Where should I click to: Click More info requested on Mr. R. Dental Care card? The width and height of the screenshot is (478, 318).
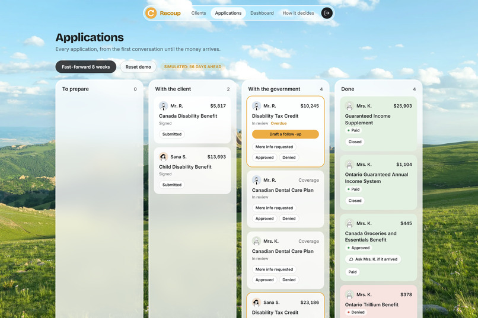pyautogui.click(x=274, y=208)
